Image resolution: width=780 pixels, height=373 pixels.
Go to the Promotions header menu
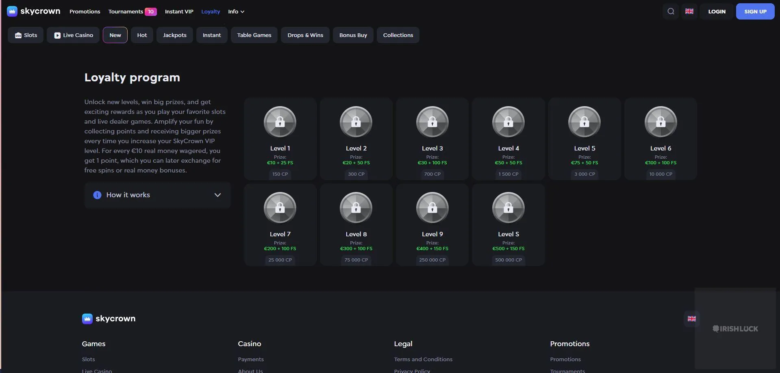tap(85, 11)
